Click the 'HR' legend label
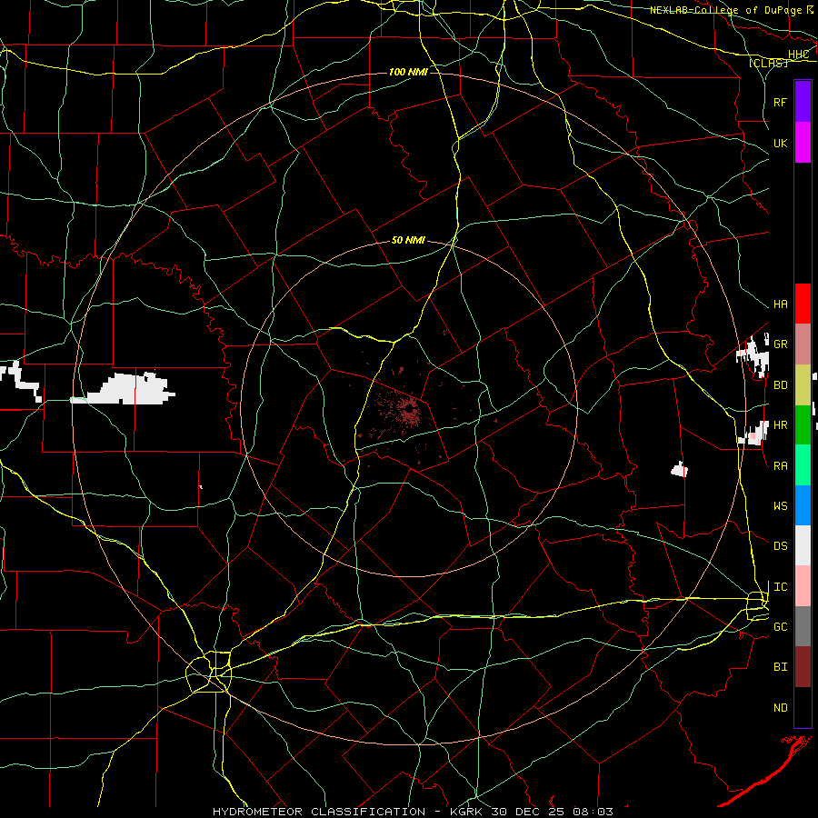This screenshot has width=818, height=818. coord(780,425)
